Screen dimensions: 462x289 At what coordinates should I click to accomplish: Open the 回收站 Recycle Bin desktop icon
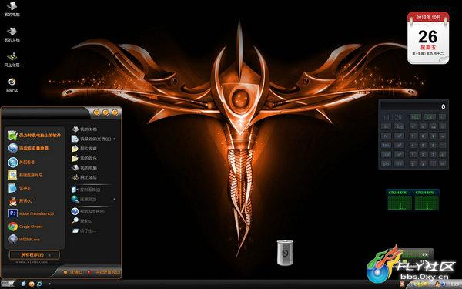12,86
